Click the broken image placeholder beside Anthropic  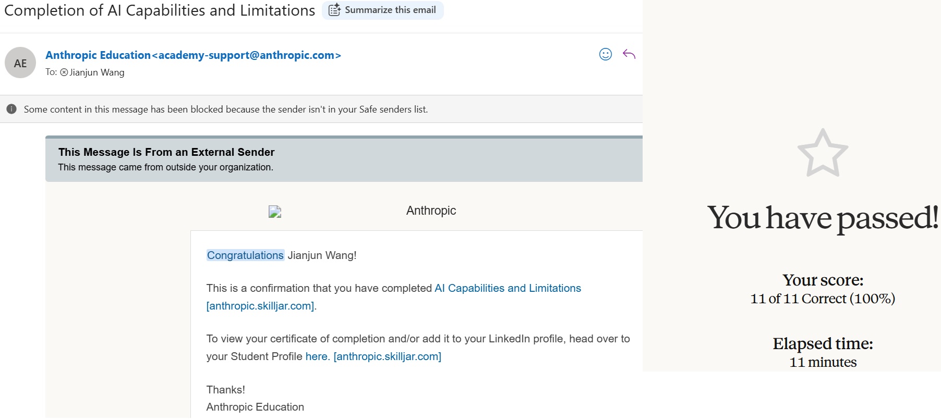pos(275,211)
